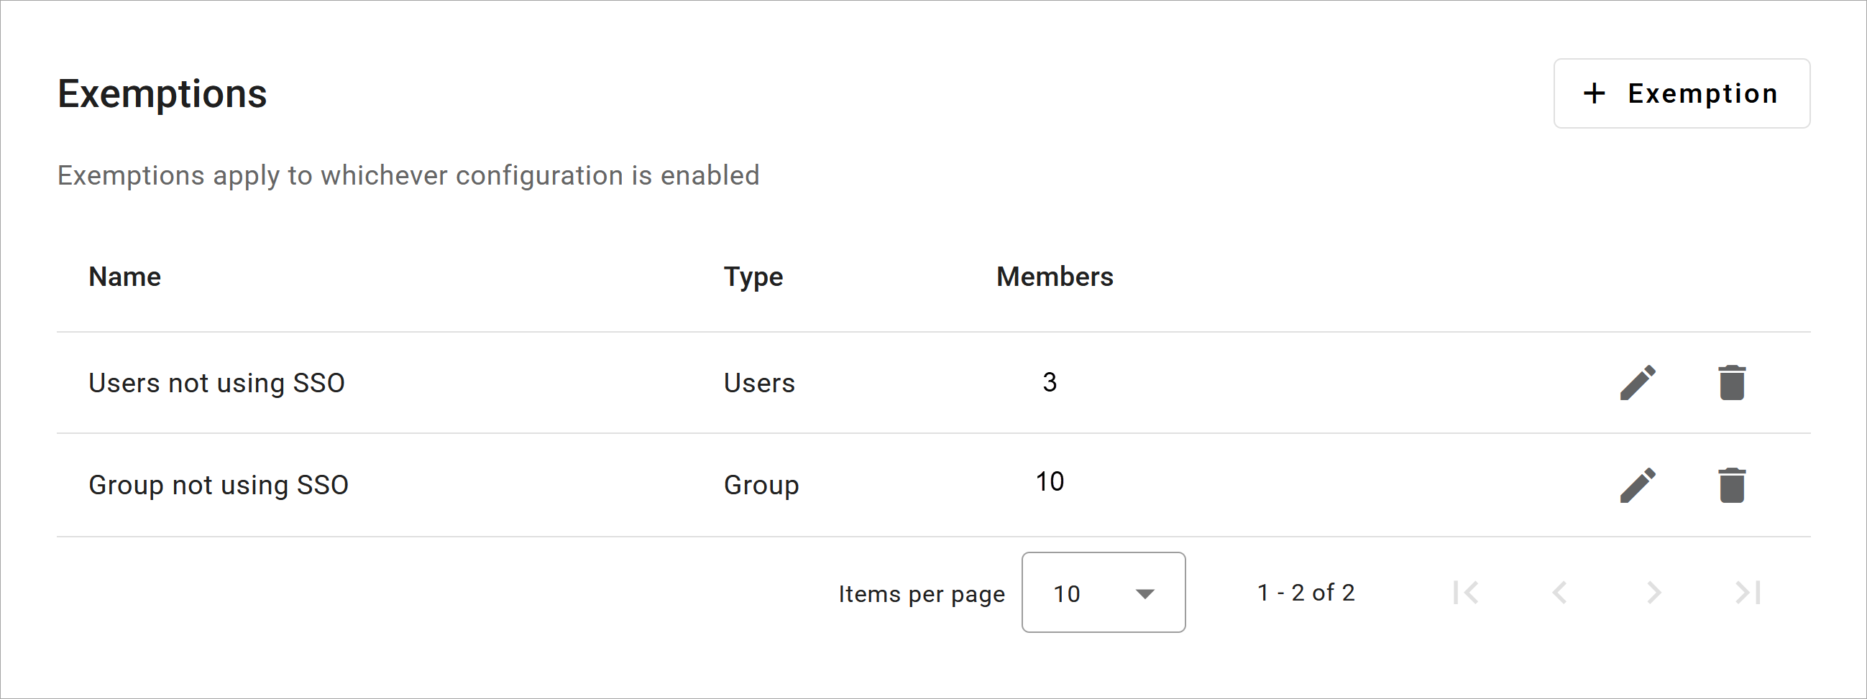Go to the previous page of exemptions

pyautogui.click(x=1559, y=593)
